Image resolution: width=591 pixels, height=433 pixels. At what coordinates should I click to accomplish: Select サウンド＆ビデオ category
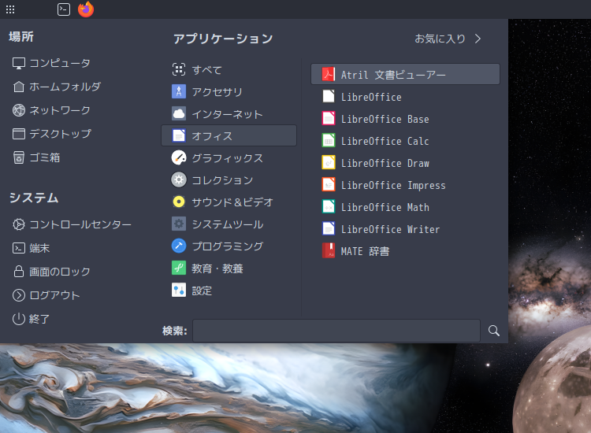(229, 202)
